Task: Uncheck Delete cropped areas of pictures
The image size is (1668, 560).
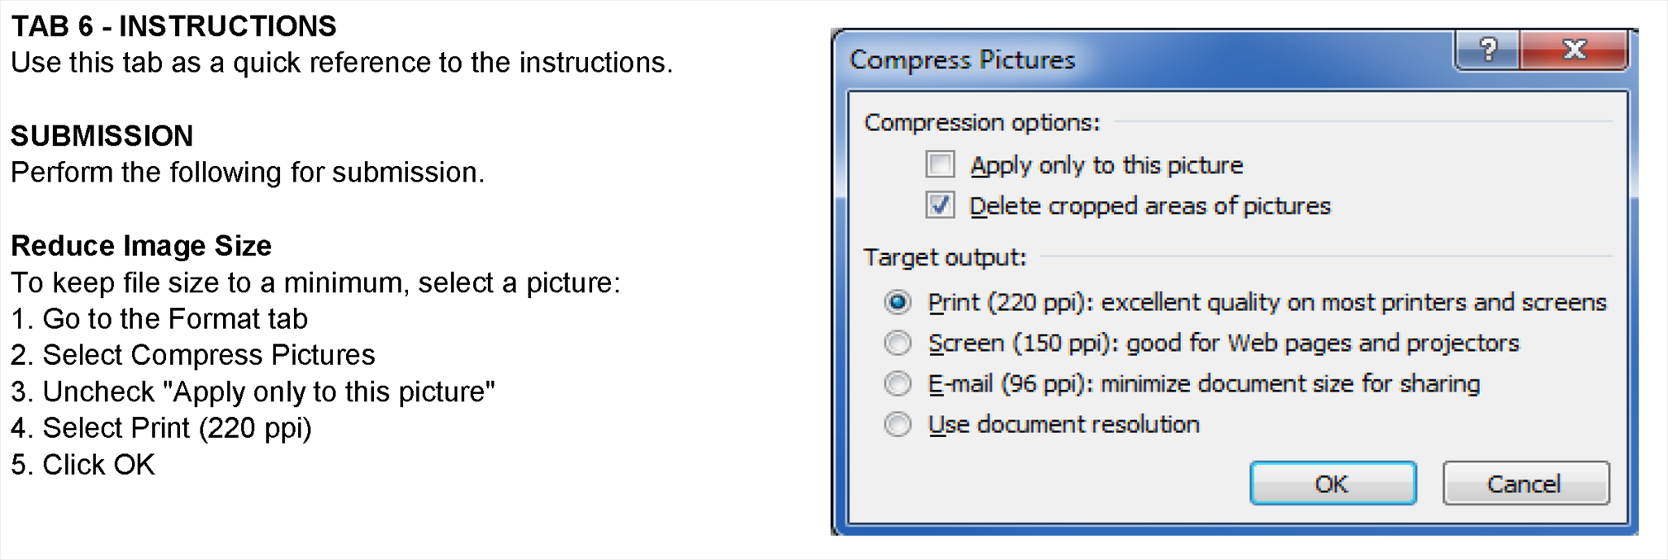Action: (940, 205)
